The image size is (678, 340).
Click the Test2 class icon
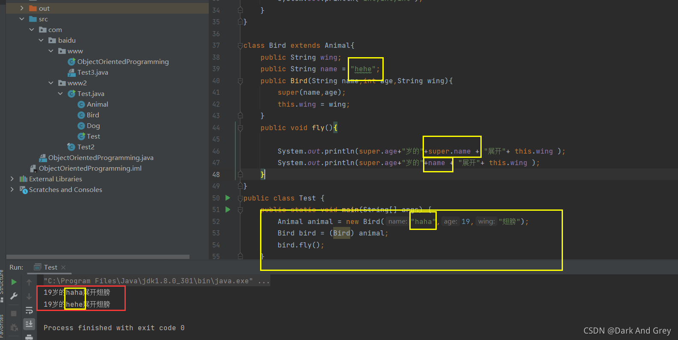click(71, 147)
